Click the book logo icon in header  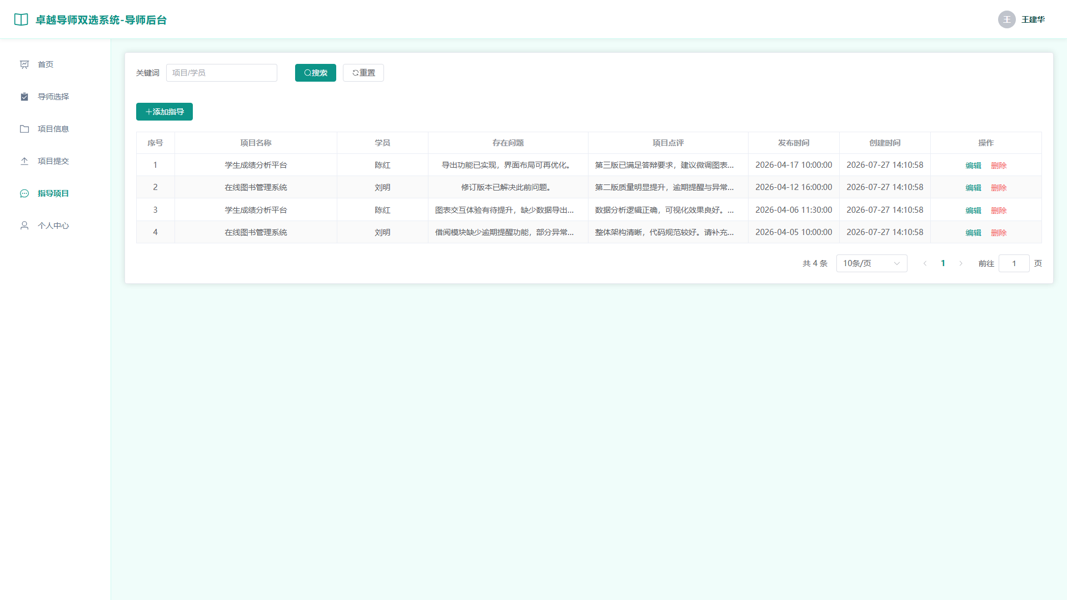(21, 19)
